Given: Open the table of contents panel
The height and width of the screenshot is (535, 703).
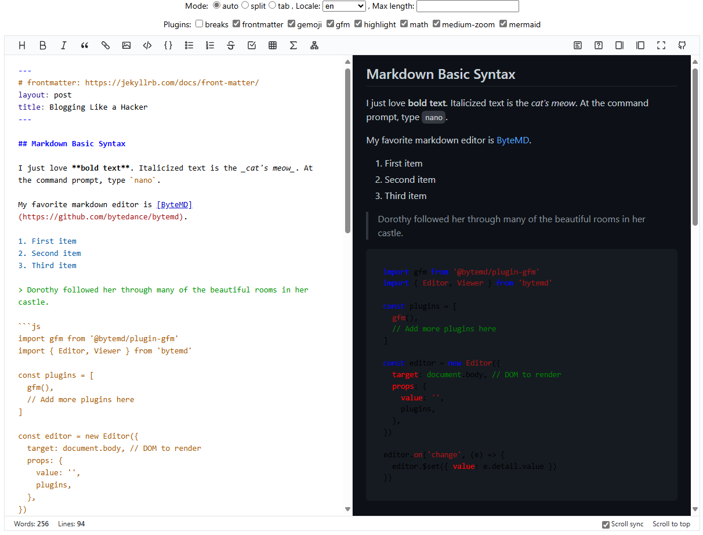Looking at the screenshot, I should click(x=578, y=45).
